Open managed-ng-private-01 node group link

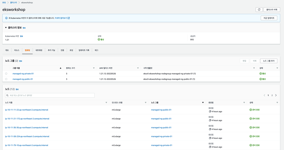click(23, 74)
